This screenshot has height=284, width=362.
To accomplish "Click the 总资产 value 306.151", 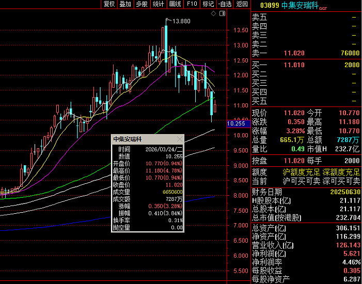I will [x=348, y=228].
